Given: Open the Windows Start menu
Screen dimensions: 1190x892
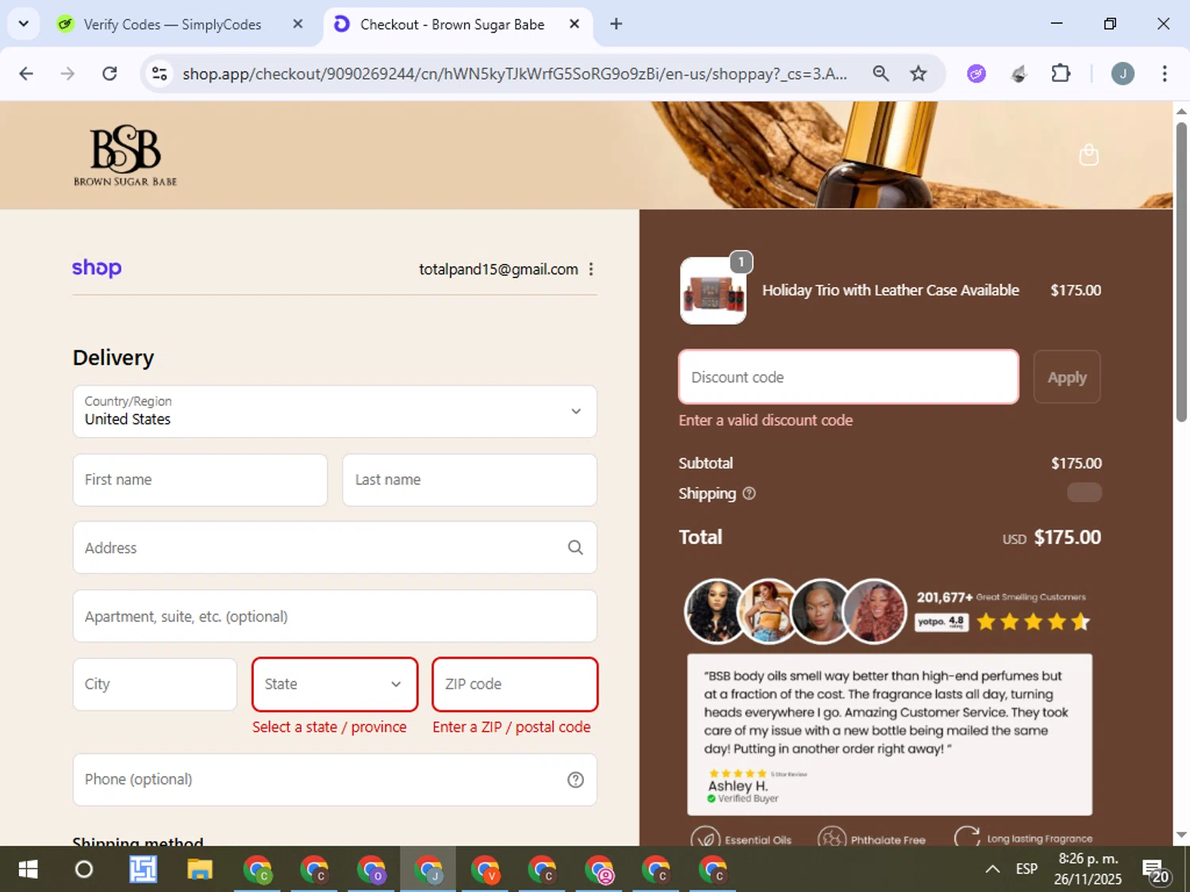Looking at the screenshot, I should tap(28, 870).
